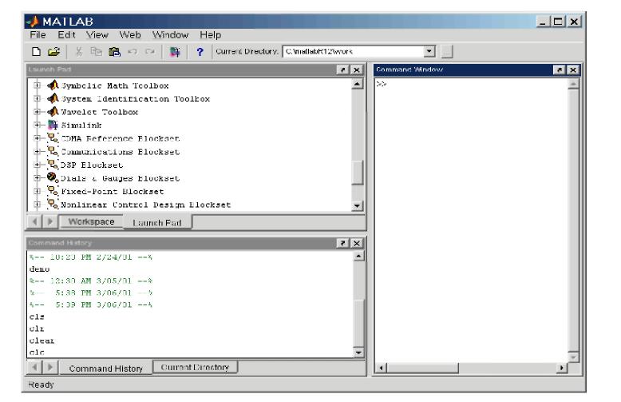The image size is (621, 402).
Task: Select the 'demo' entry in Command History
Action: 40,269
